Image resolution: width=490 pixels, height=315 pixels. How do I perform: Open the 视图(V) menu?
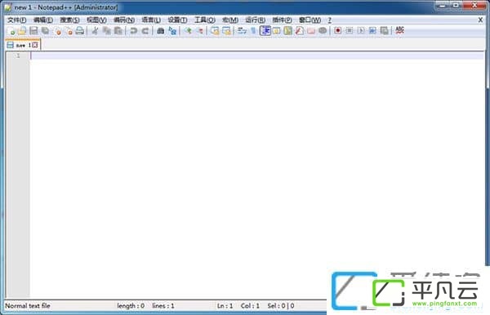pyautogui.click(x=96, y=20)
